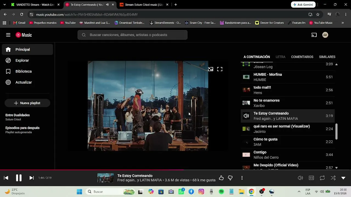This screenshot has width=351, height=197.
Task: Play HUMBE - Morfina from the queue
Action: [x=288, y=77]
